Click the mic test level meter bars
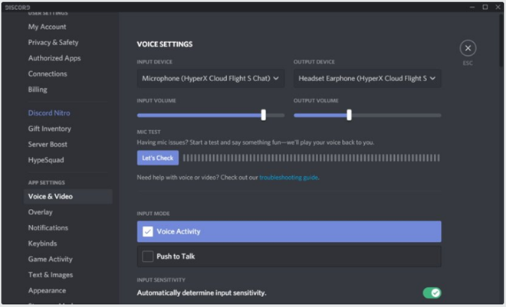The image size is (506, 307). tap(311, 158)
